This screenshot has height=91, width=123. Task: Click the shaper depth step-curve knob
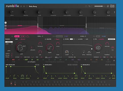click(x=50, y=48)
